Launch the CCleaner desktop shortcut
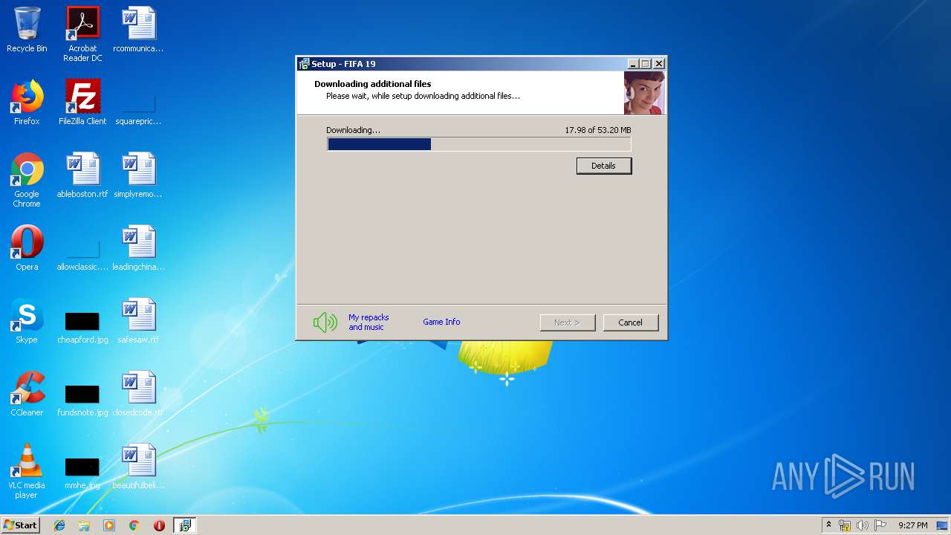 click(27, 394)
